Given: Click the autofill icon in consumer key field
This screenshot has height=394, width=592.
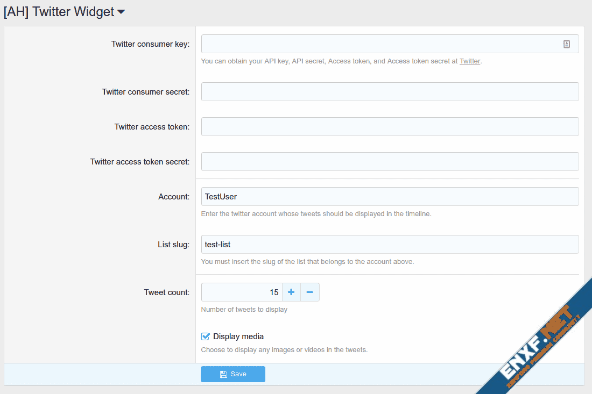Looking at the screenshot, I should point(567,44).
